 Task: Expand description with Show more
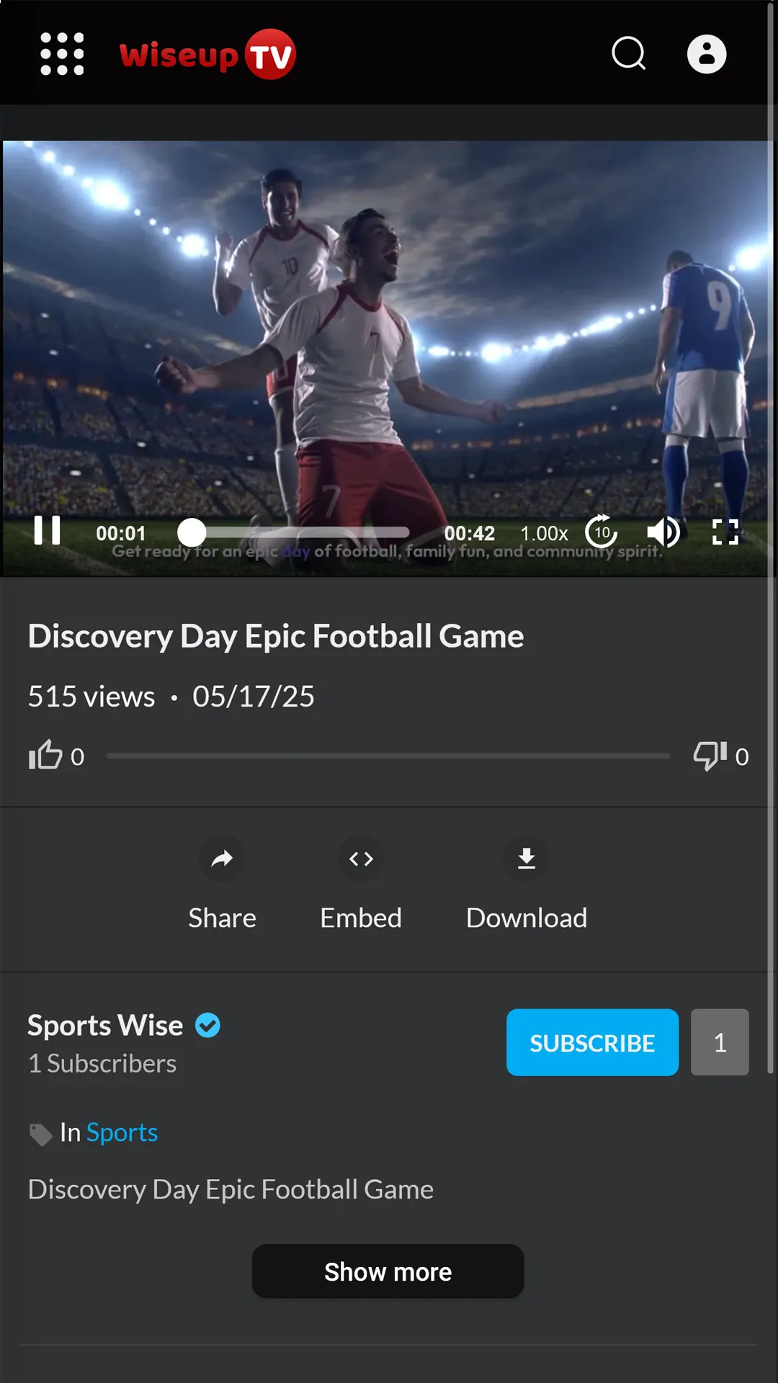(388, 1271)
